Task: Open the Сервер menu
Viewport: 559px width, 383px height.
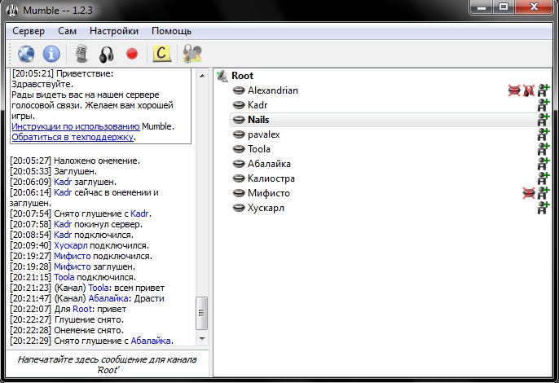Action: (x=29, y=31)
